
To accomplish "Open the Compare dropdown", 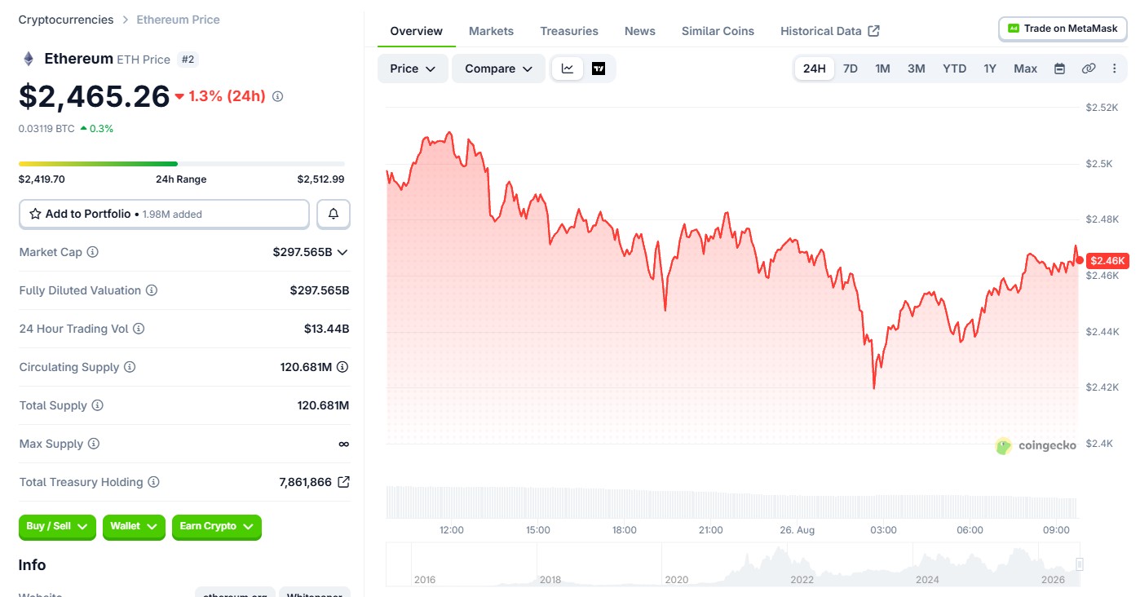I will point(498,69).
